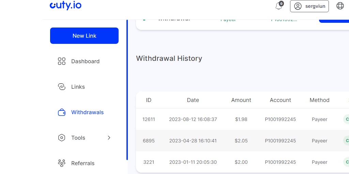Go to the Dashboard menu item
The height and width of the screenshot is (174, 349).
pos(85,62)
